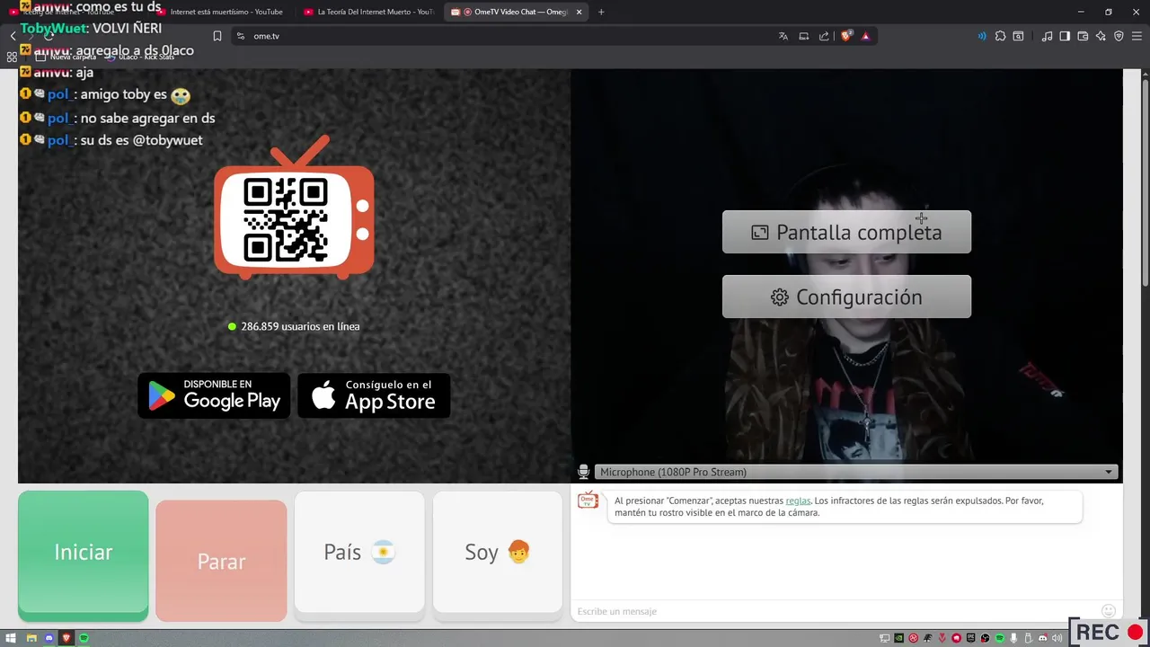Image resolution: width=1150 pixels, height=647 pixels.
Task: Open the Brave VPN shield icon
Action: [1119, 36]
